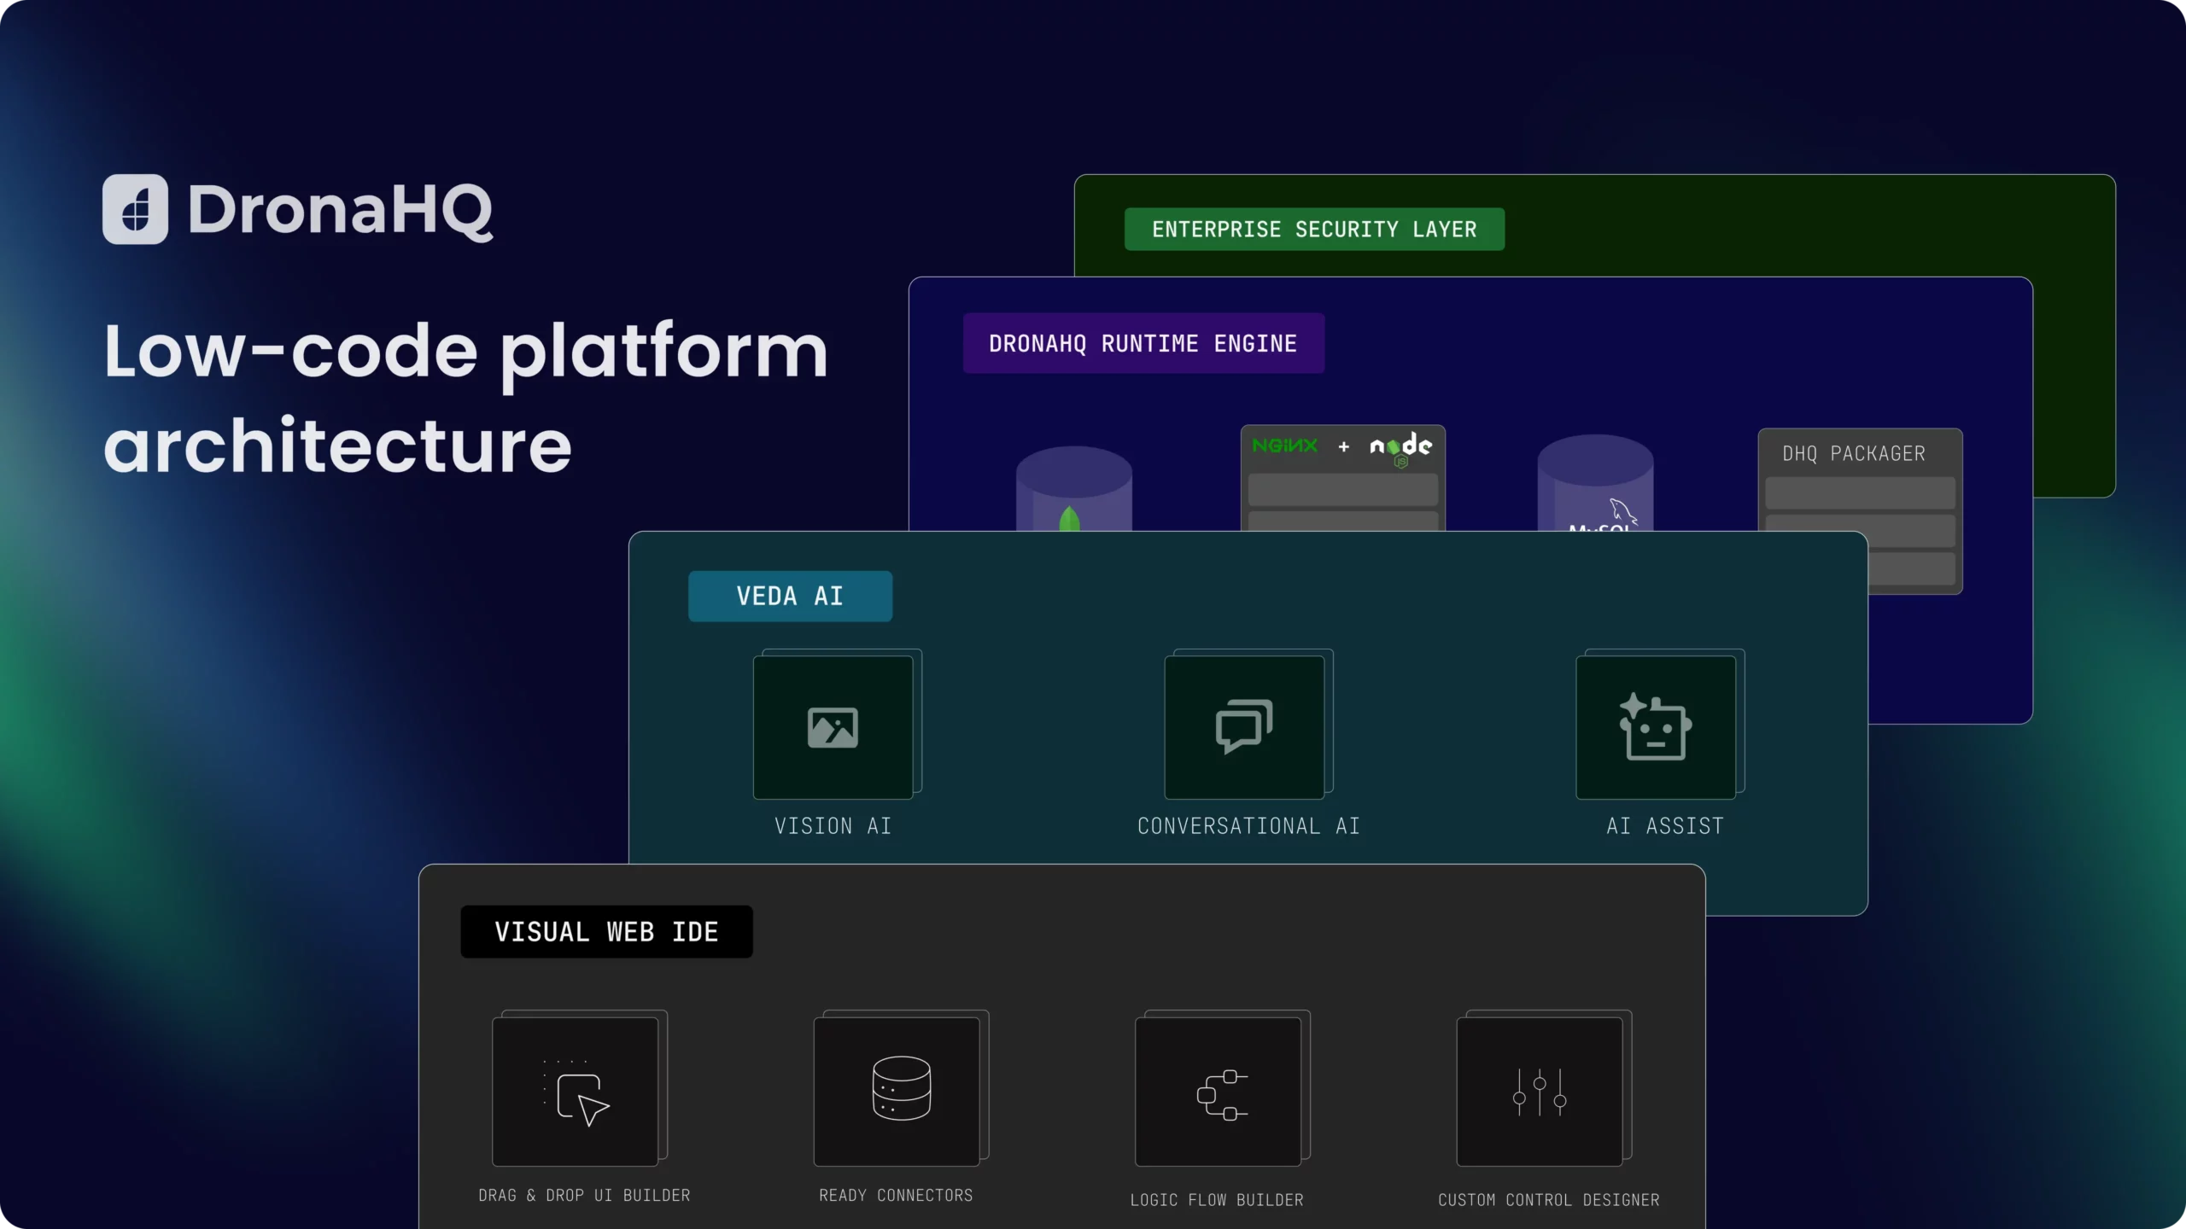The height and width of the screenshot is (1229, 2186).
Task: Click the NGINX logo
Action: (1285, 446)
